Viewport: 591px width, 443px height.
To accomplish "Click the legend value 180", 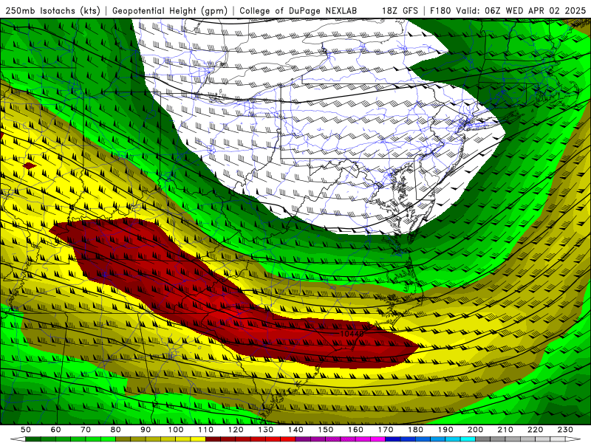I will point(415,430).
